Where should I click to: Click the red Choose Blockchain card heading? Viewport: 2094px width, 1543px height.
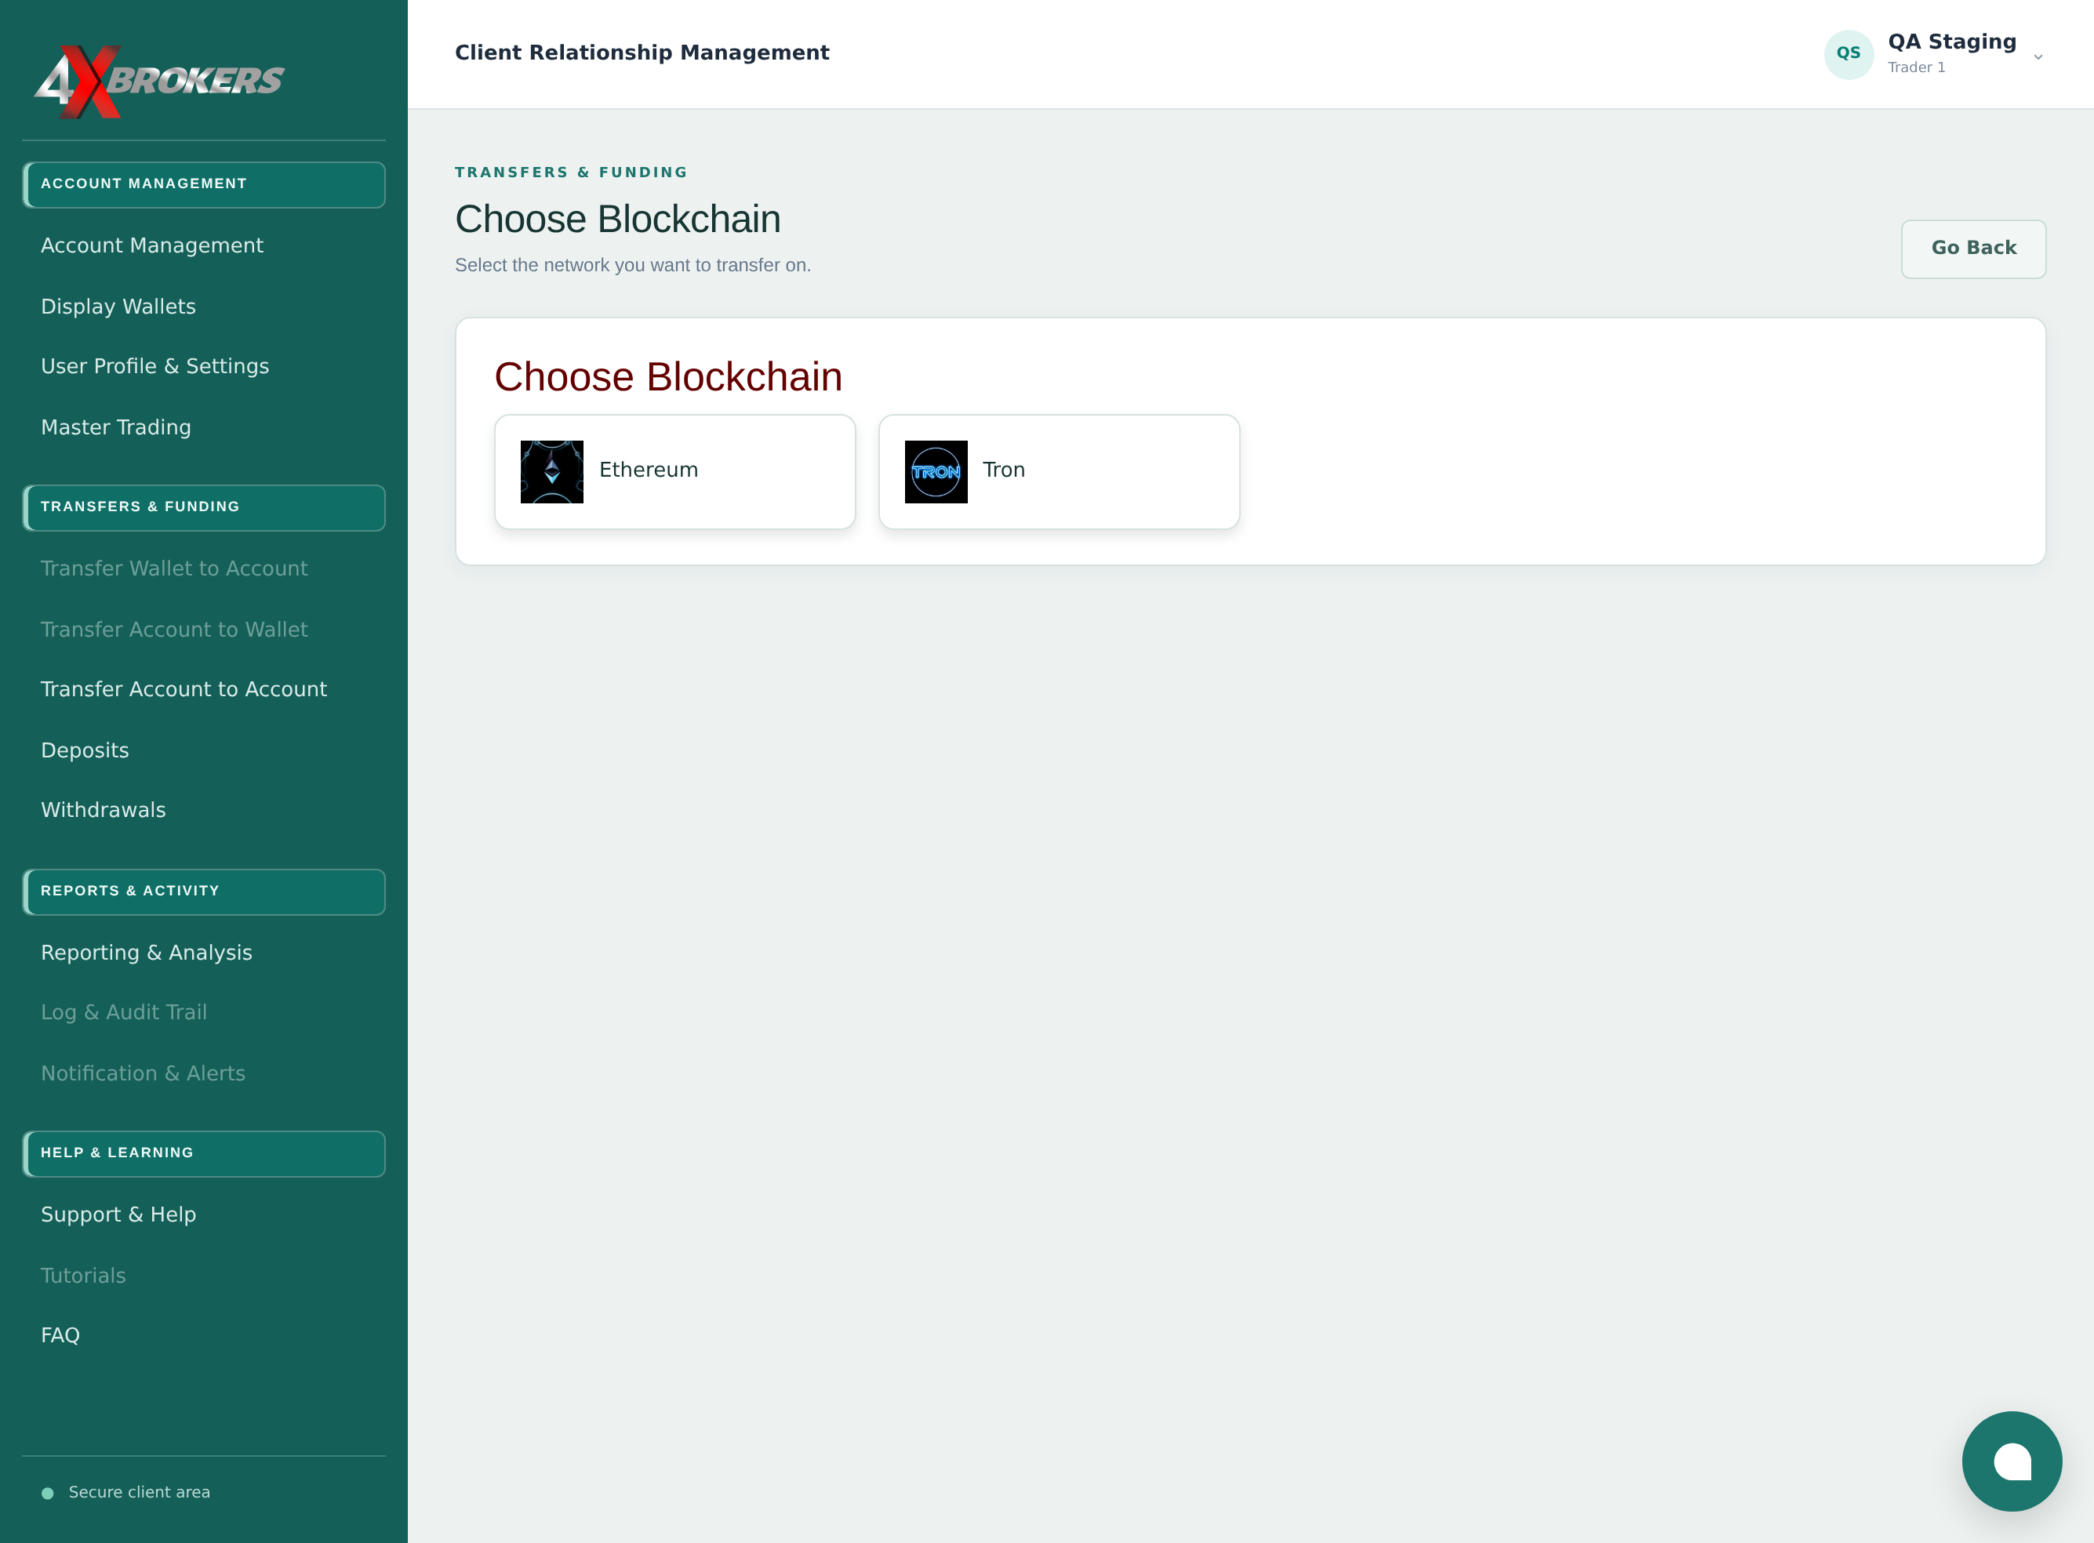(x=668, y=377)
